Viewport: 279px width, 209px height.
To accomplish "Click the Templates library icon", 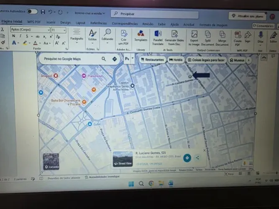I will 141,36.
